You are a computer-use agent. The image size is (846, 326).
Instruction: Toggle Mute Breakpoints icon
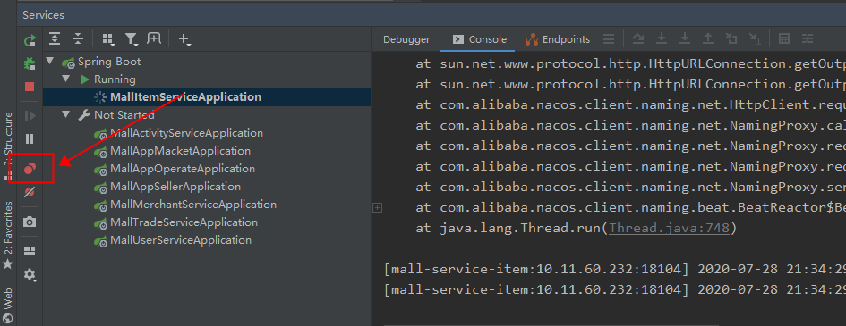tap(30, 192)
